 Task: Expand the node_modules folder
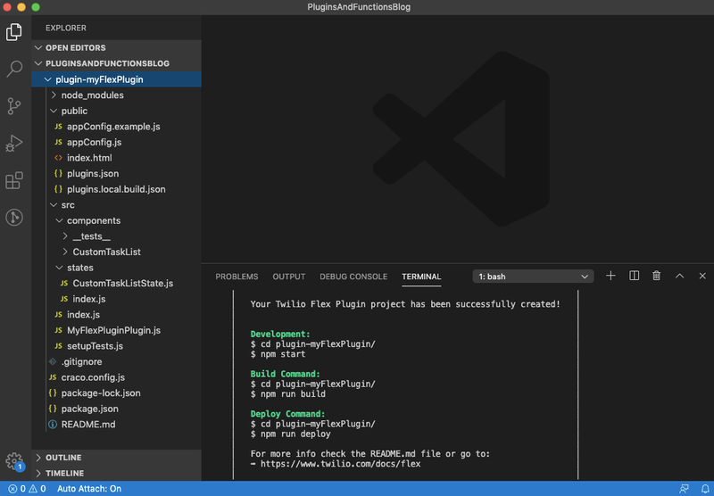116,95
